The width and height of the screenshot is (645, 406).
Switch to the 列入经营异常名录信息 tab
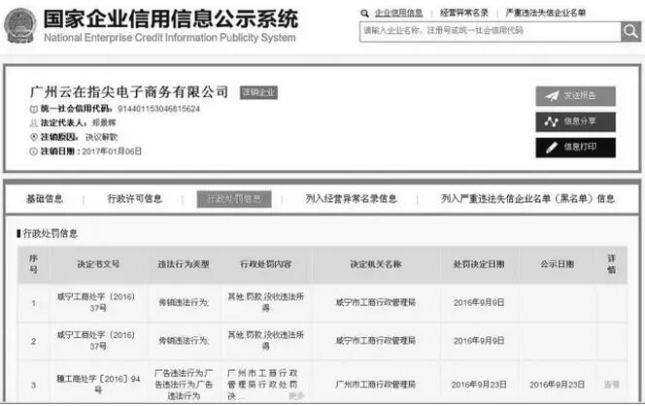coord(351,199)
